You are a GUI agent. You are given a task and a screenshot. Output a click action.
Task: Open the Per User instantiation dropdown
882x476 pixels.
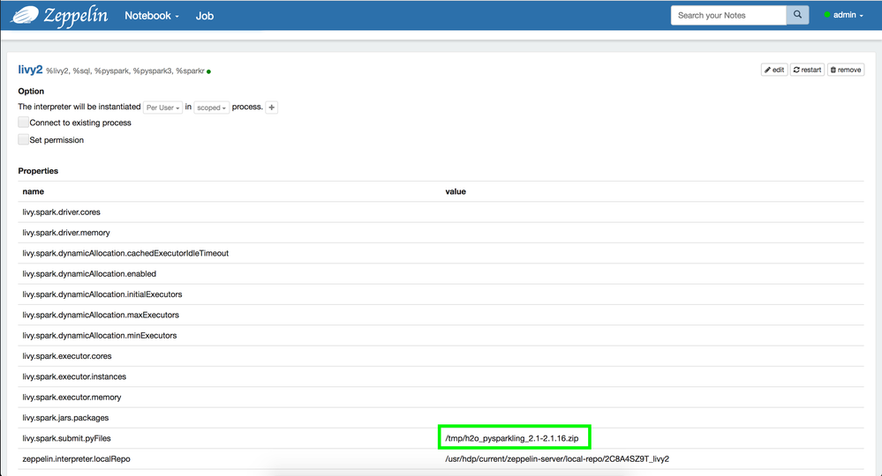tap(162, 108)
